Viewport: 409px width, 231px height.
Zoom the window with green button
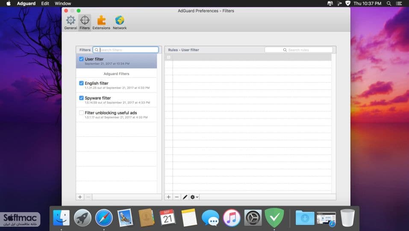pos(79,11)
